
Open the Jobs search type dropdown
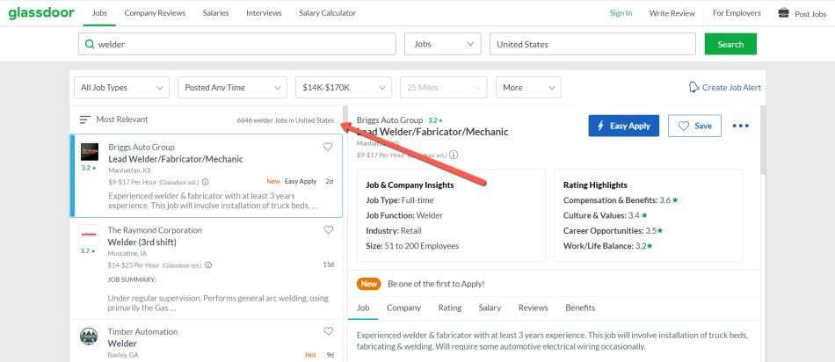point(443,44)
